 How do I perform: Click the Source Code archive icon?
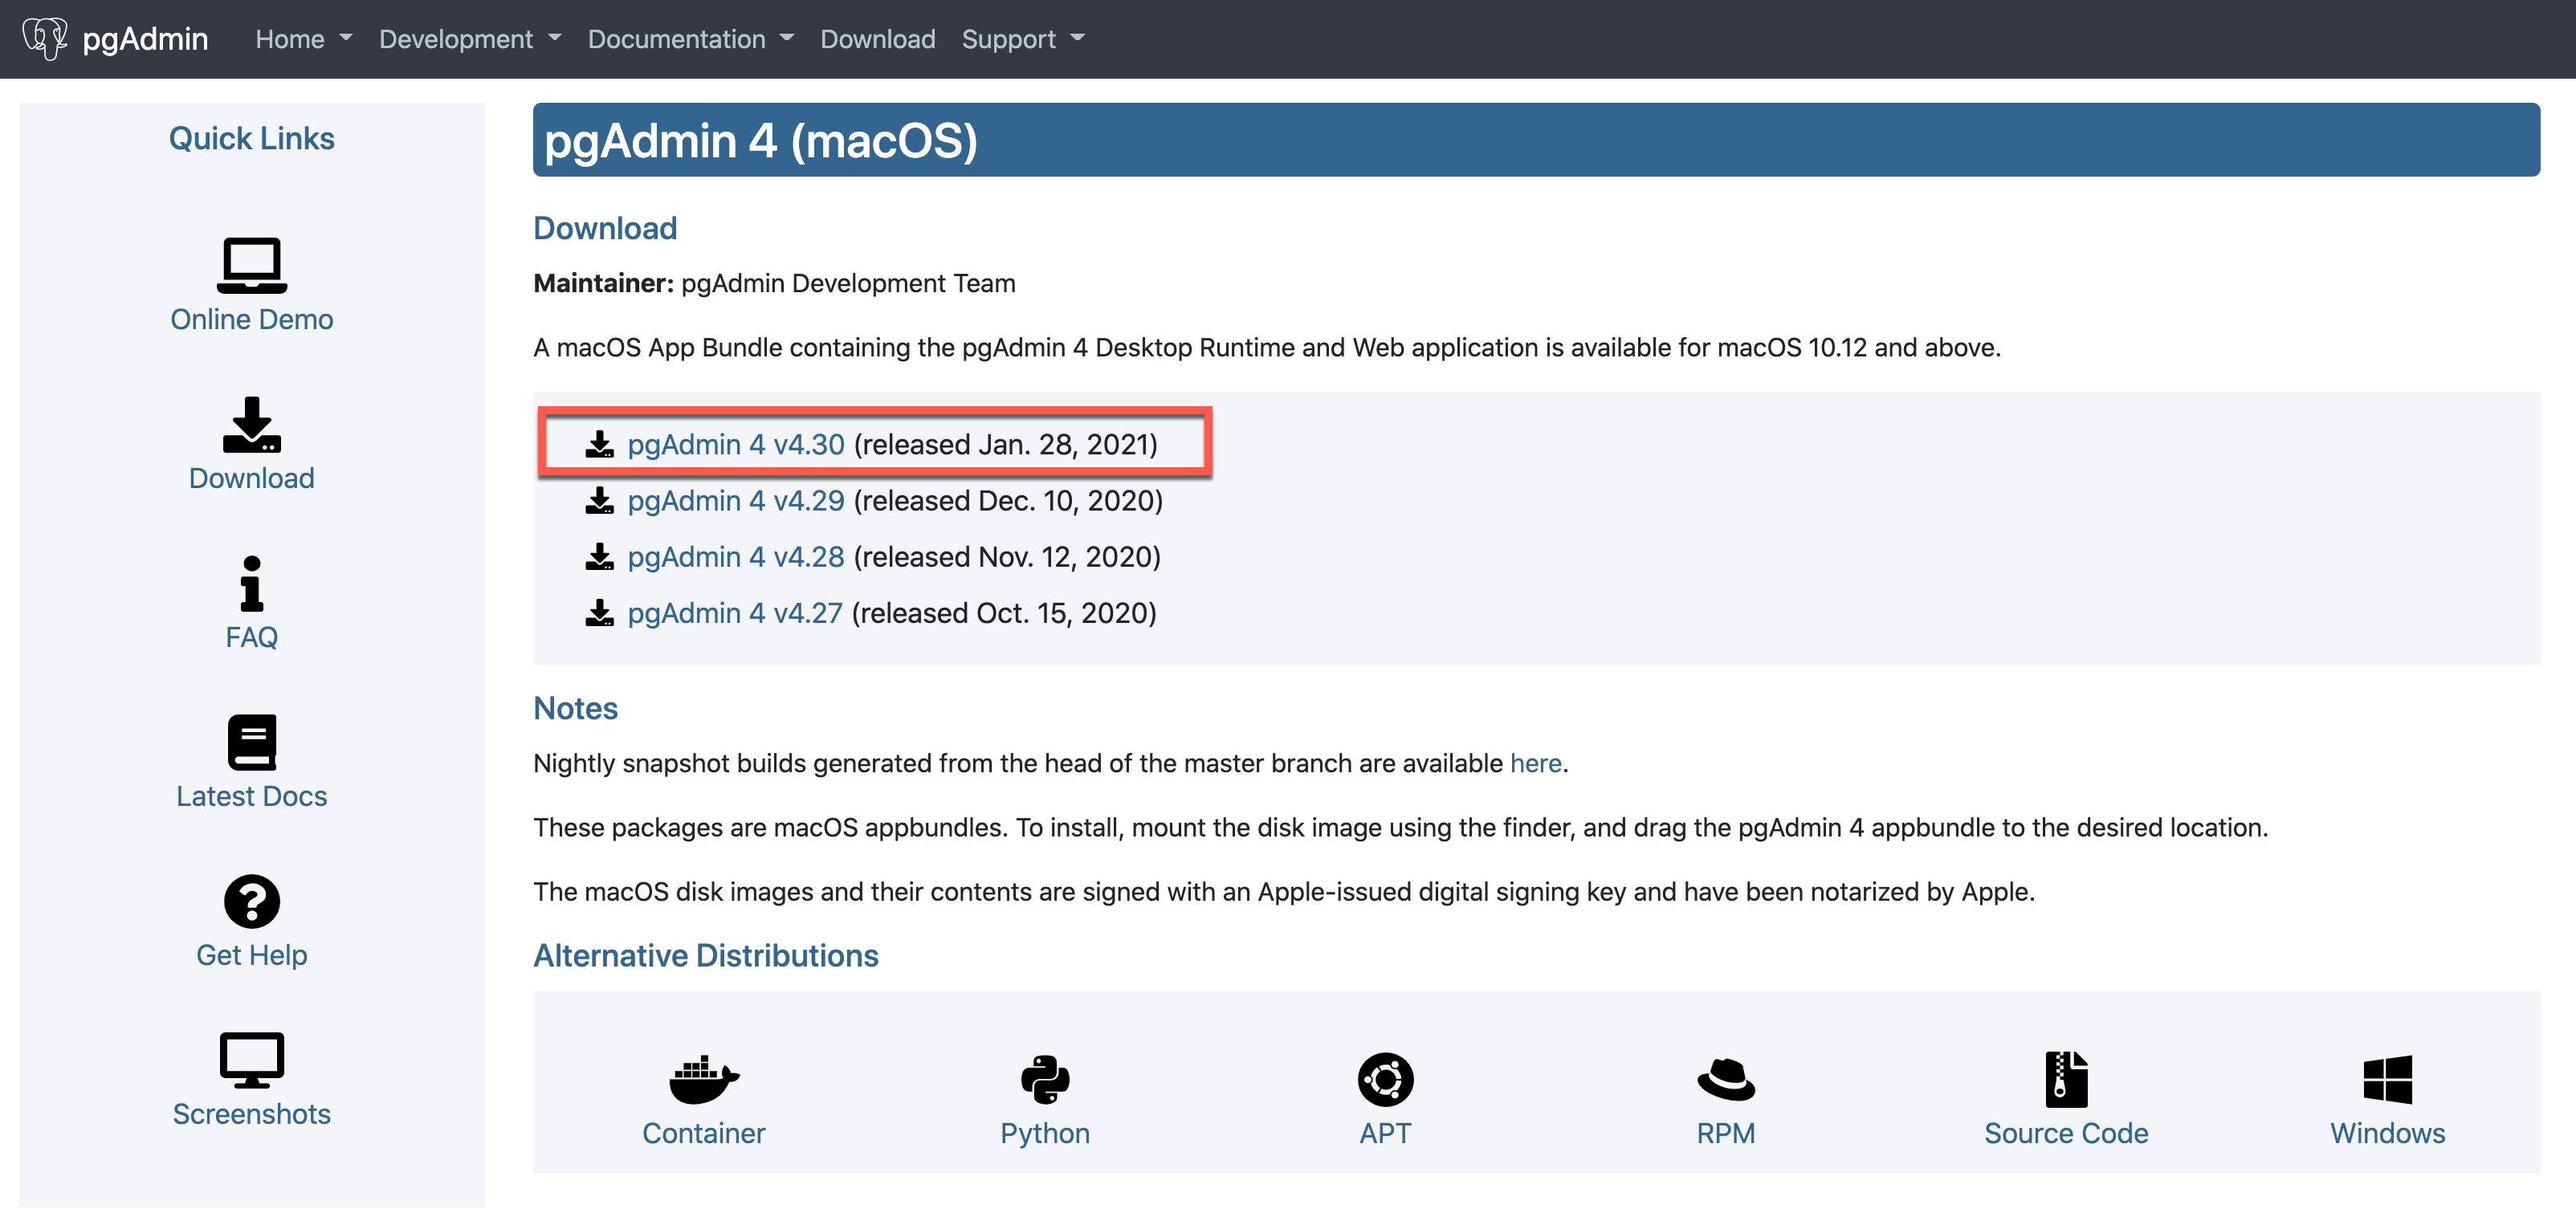click(x=2065, y=1079)
